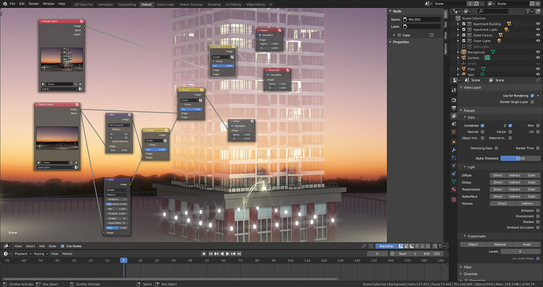Screen dimensions: 543x287
Task: Open the timeline Keying dropdown
Action: [x=40, y=254]
